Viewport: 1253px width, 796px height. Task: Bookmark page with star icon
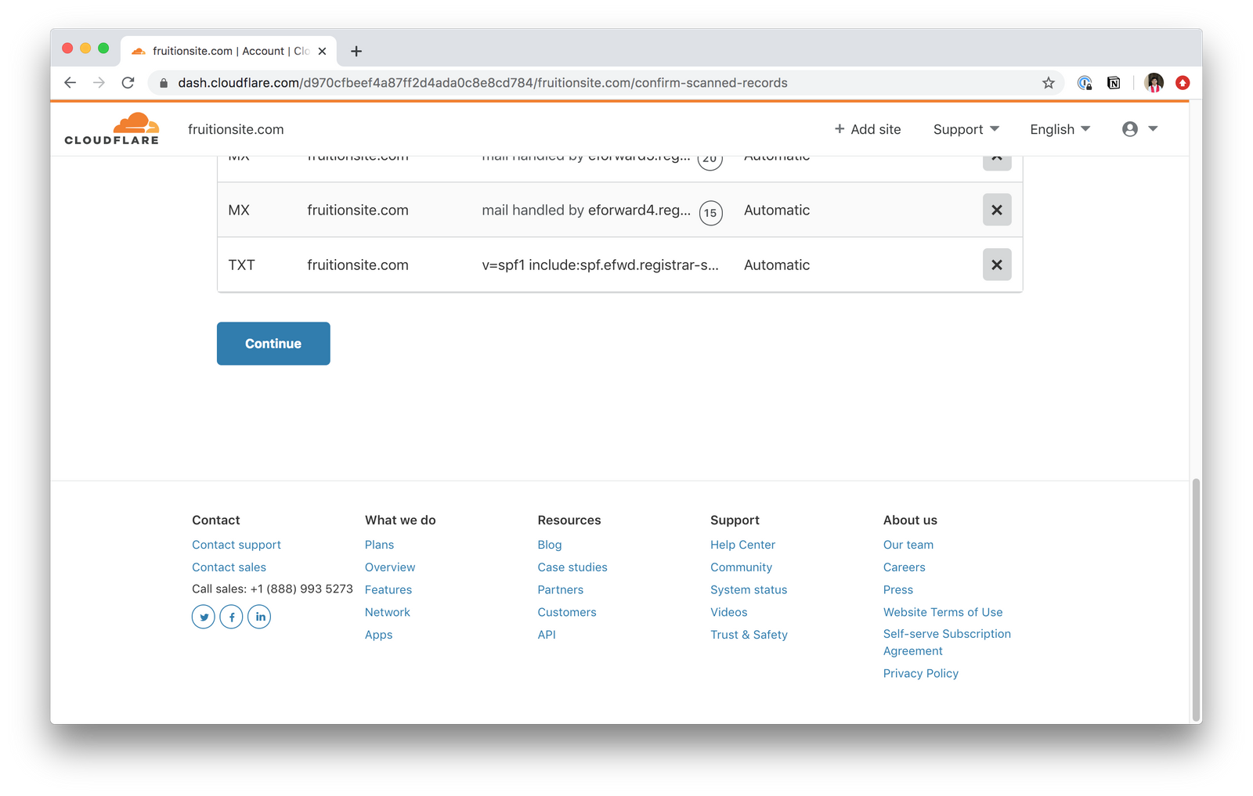tap(1048, 83)
